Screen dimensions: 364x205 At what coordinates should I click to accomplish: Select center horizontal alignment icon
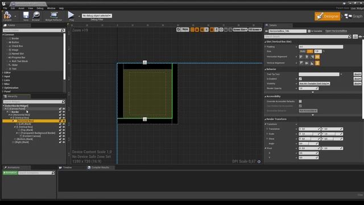click(x=307, y=57)
